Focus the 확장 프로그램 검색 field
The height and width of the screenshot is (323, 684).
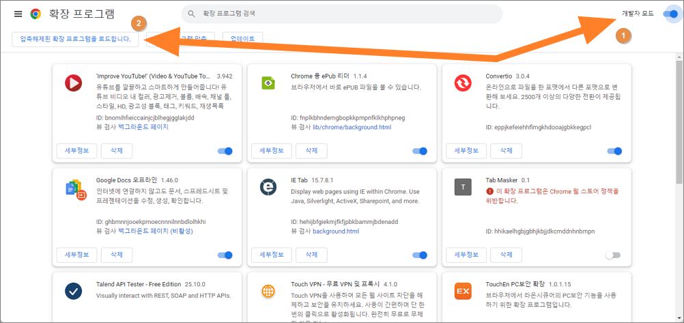tap(341, 14)
